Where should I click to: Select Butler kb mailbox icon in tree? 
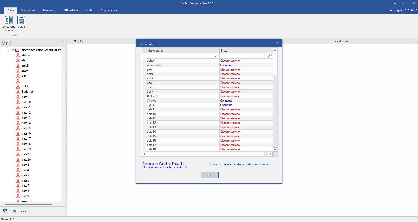click(18, 92)
